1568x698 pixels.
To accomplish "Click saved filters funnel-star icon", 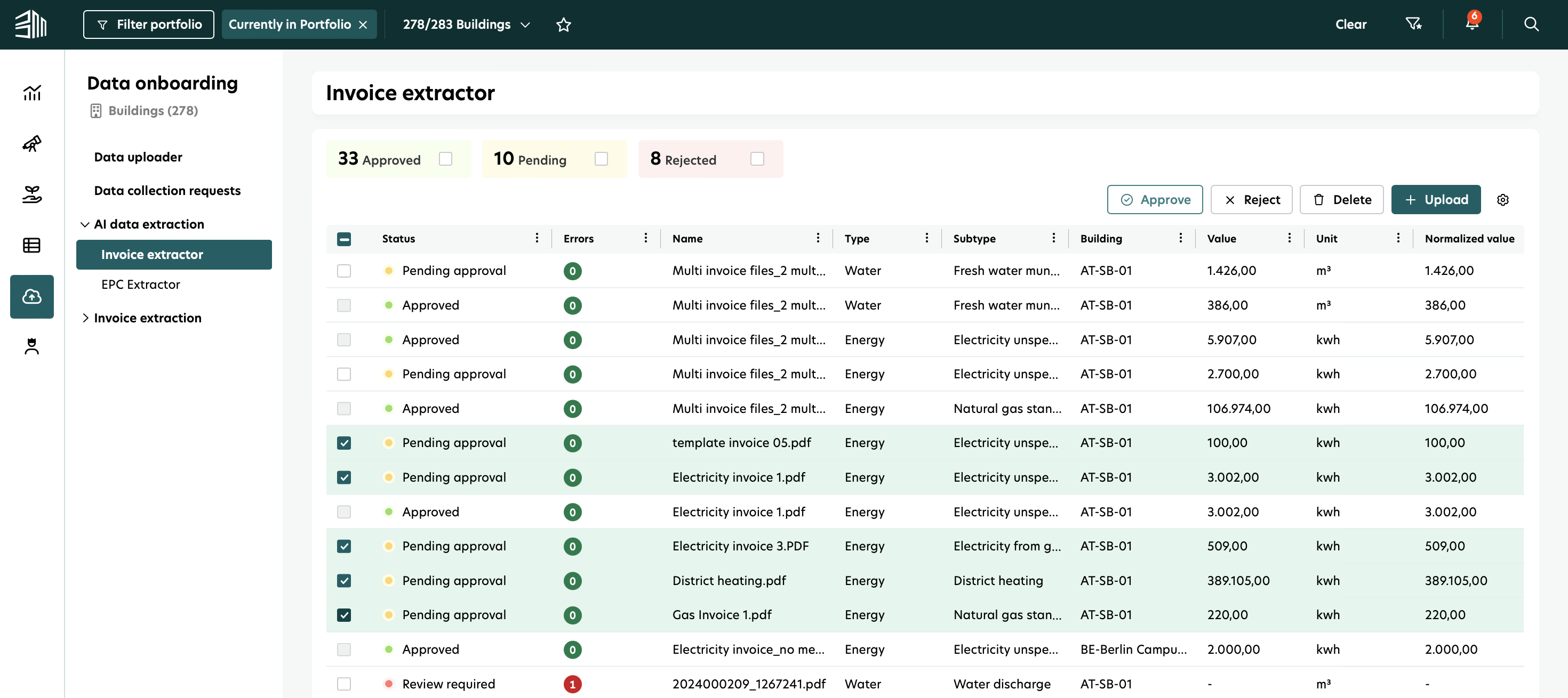I will (1413, 25).
